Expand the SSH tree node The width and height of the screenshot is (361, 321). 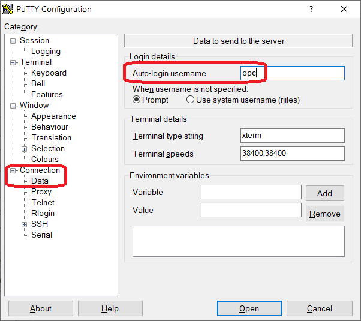tap(24, 224)
